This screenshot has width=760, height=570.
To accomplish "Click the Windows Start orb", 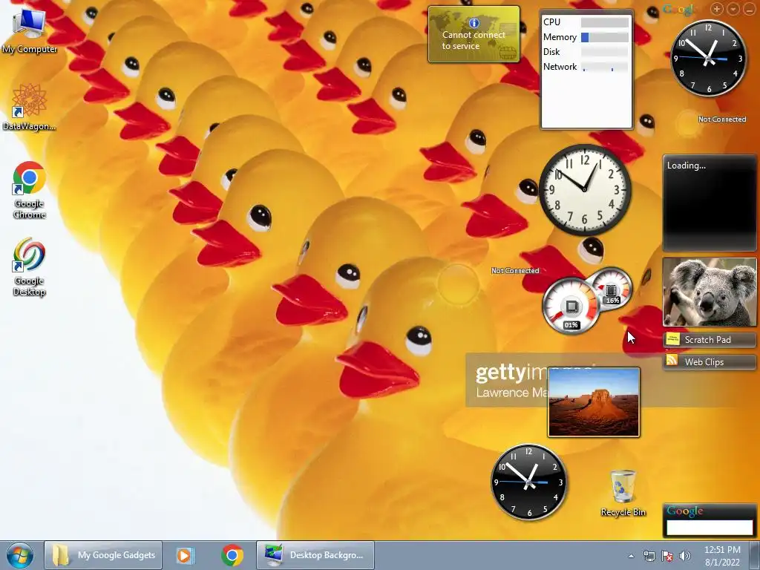I will [20, 555].
